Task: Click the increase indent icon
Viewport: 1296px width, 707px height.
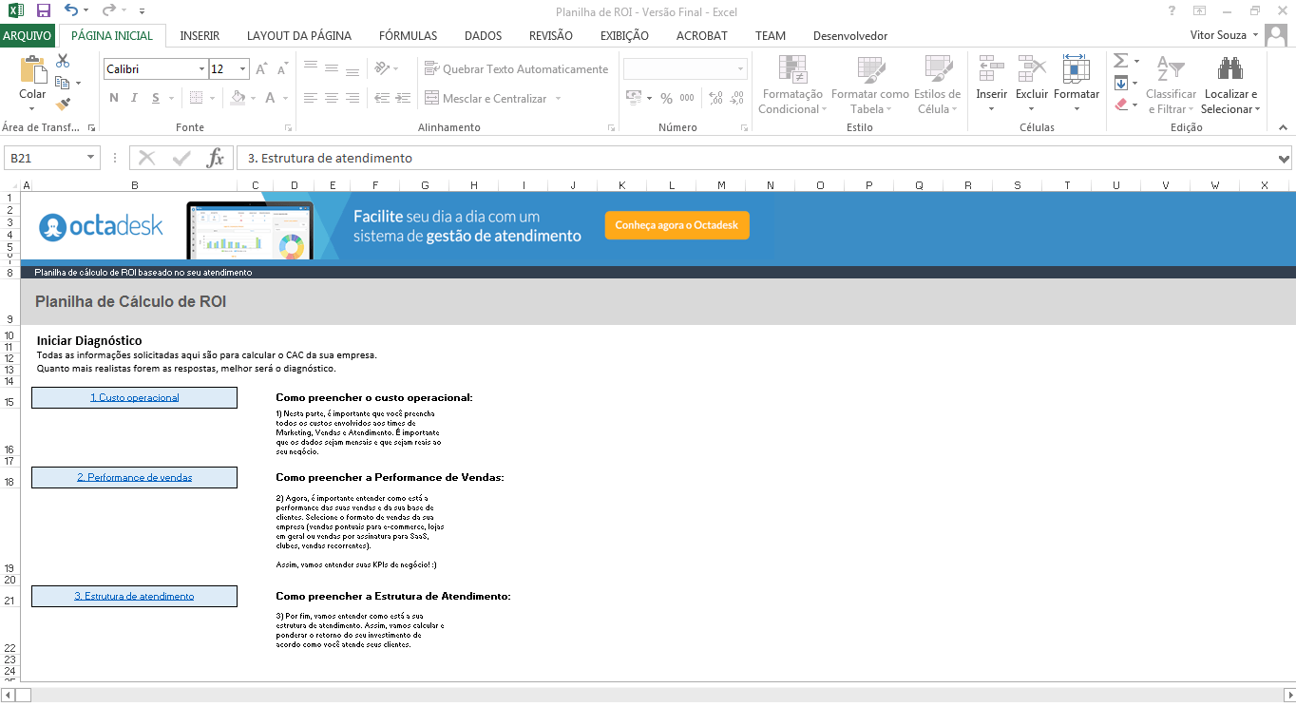Action: coord(403,98)
